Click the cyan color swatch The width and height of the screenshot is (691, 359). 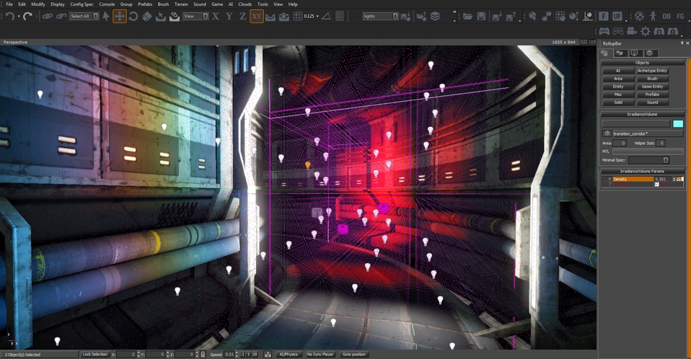tap(678, 124)
